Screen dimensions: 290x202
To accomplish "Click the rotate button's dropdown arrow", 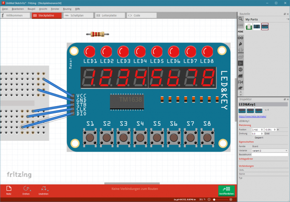I will point(30,190).
